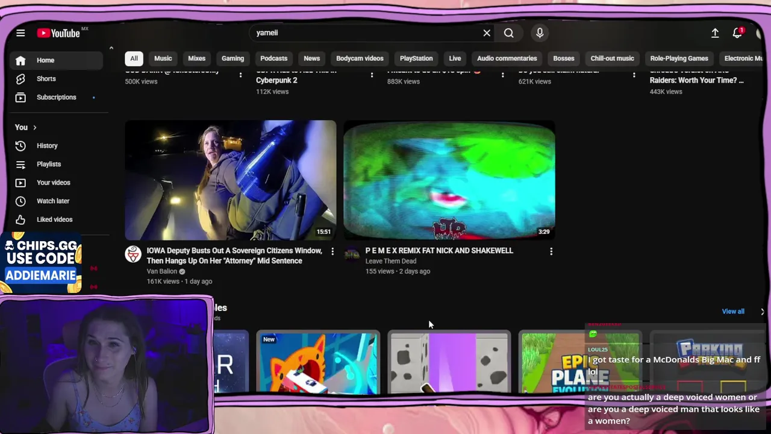This screenshot has width=771, height=434.
Task: Open more options for IOWA Deputy video
Action: pos(332,251)
